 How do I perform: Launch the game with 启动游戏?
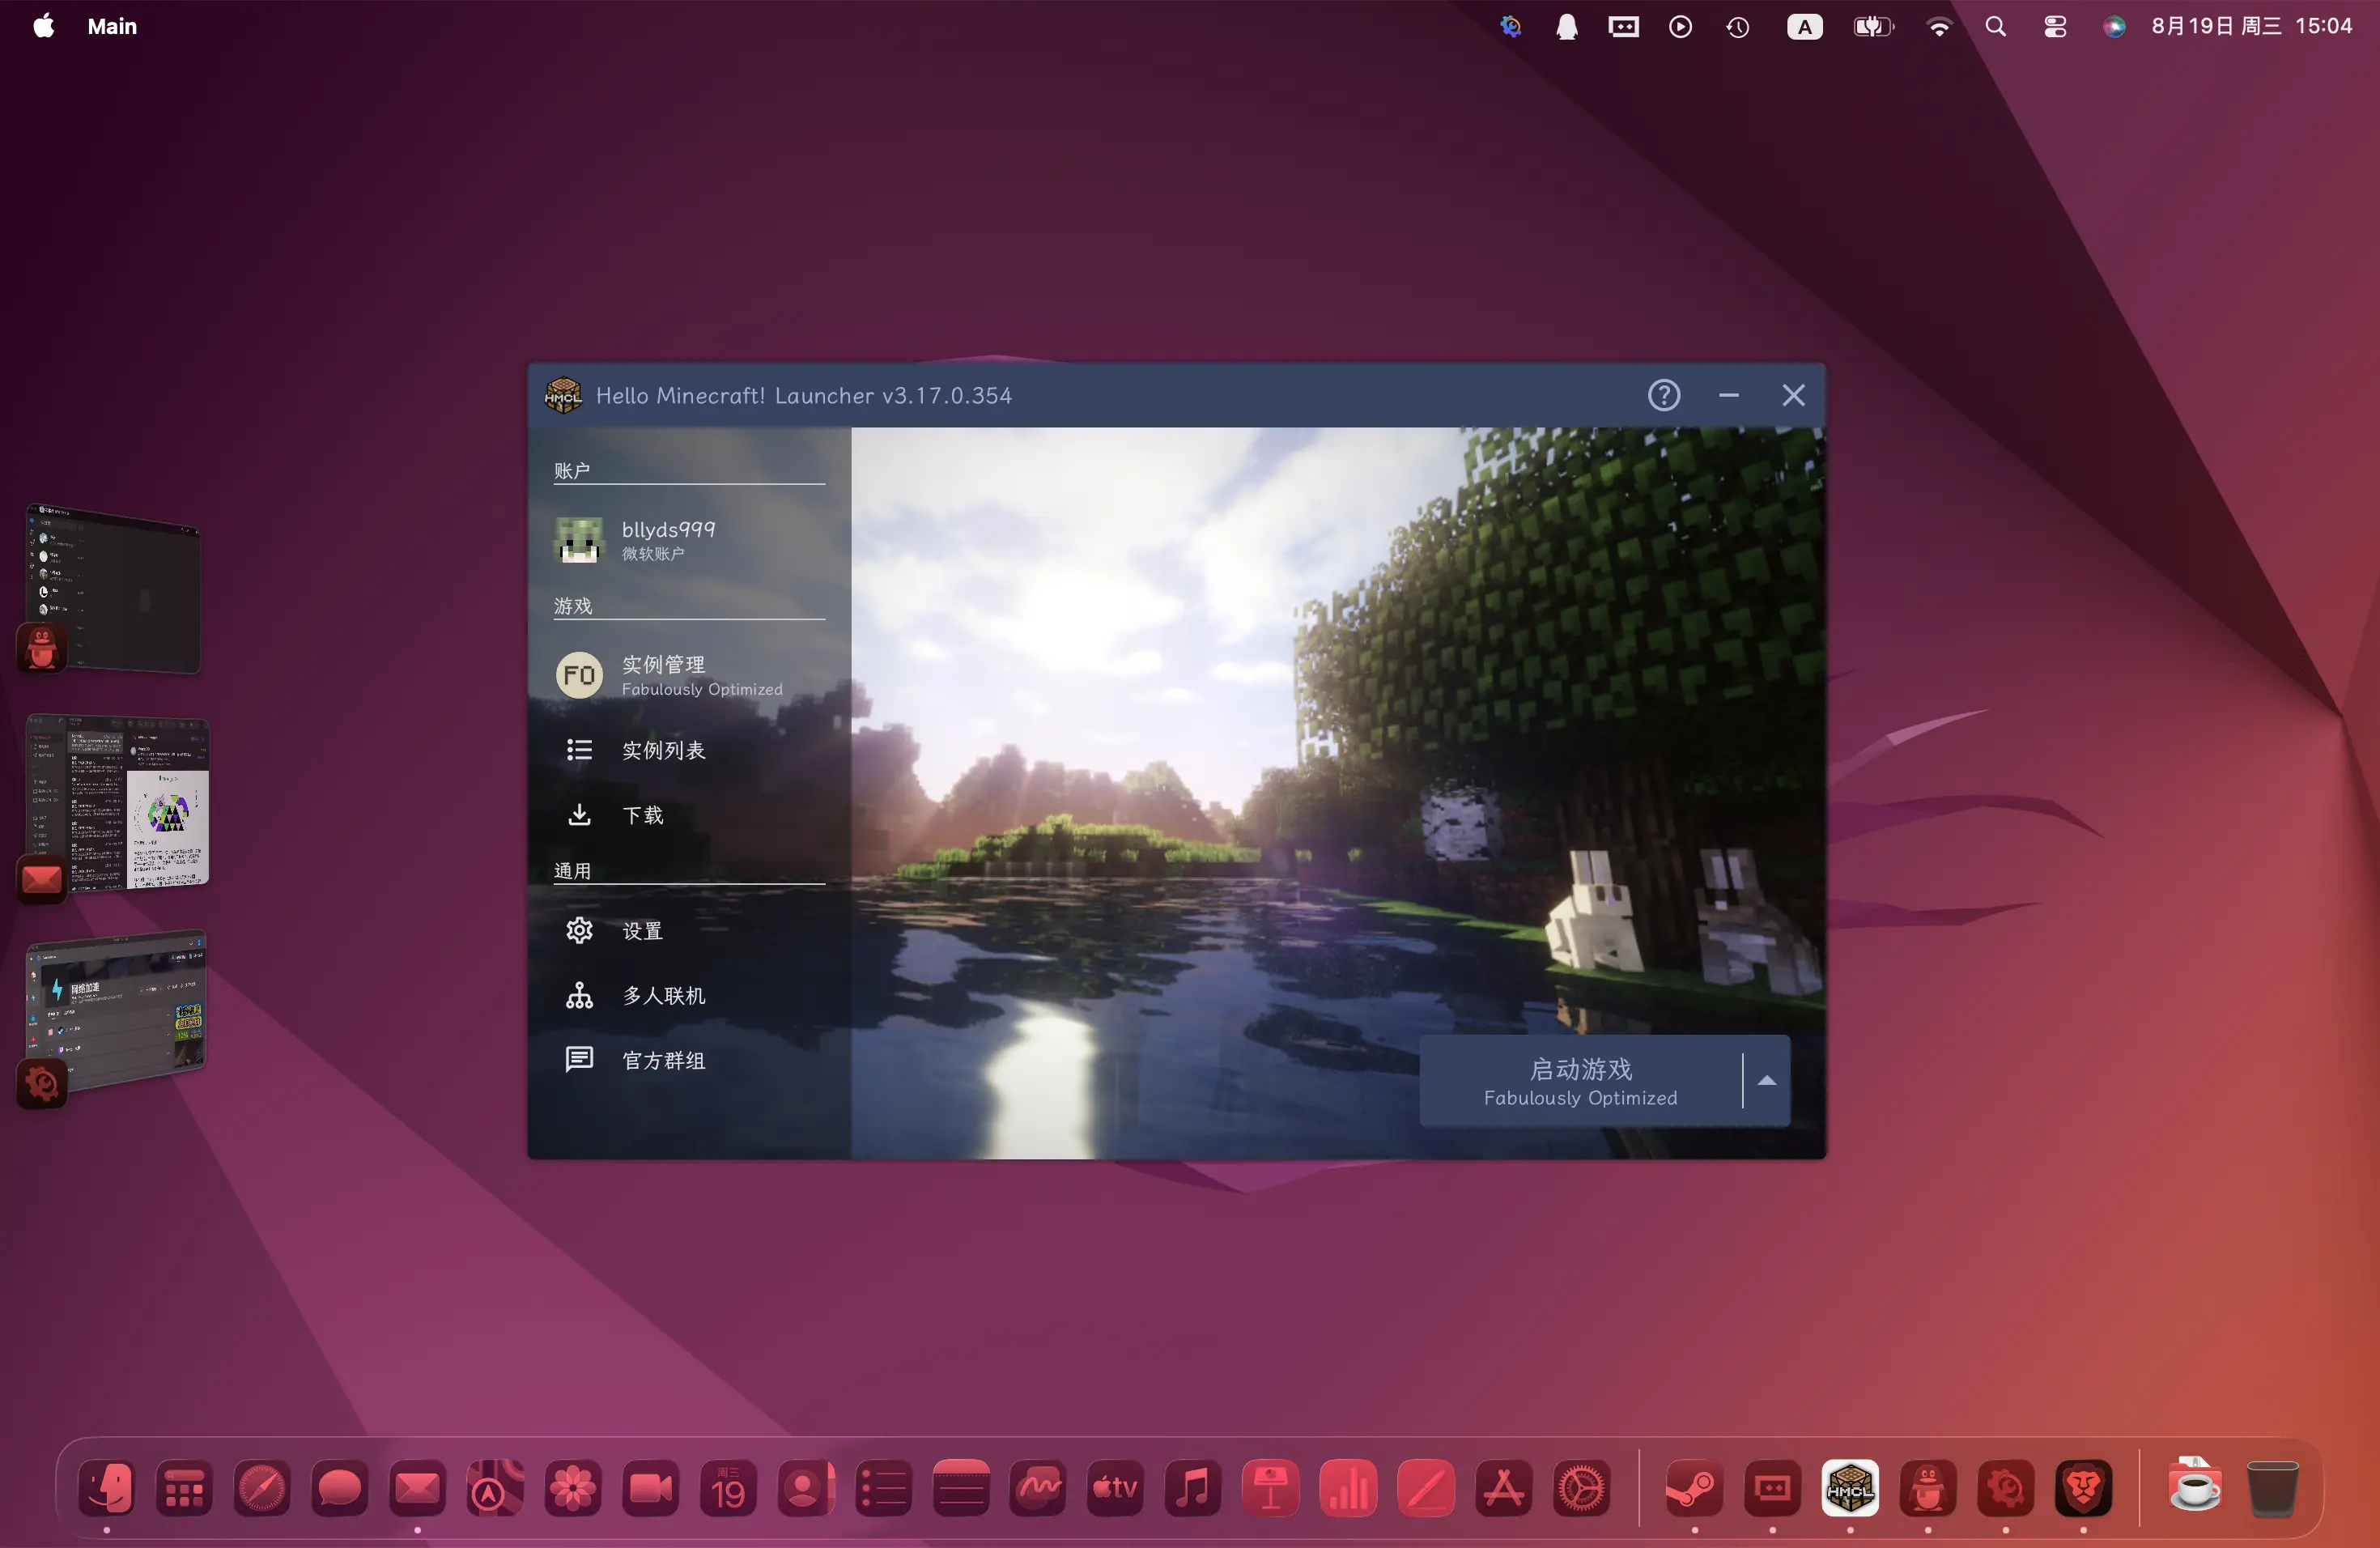click(1581, 1081)
